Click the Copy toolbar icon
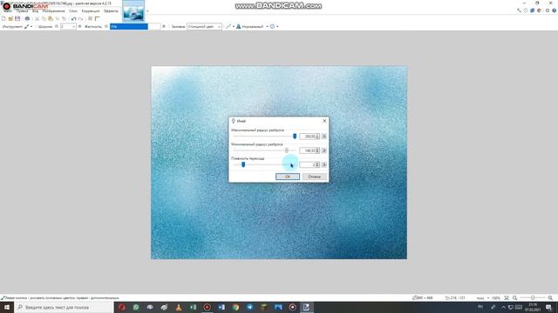The width and height of the screenshot is (558, 313). click(x=44, y=18)
